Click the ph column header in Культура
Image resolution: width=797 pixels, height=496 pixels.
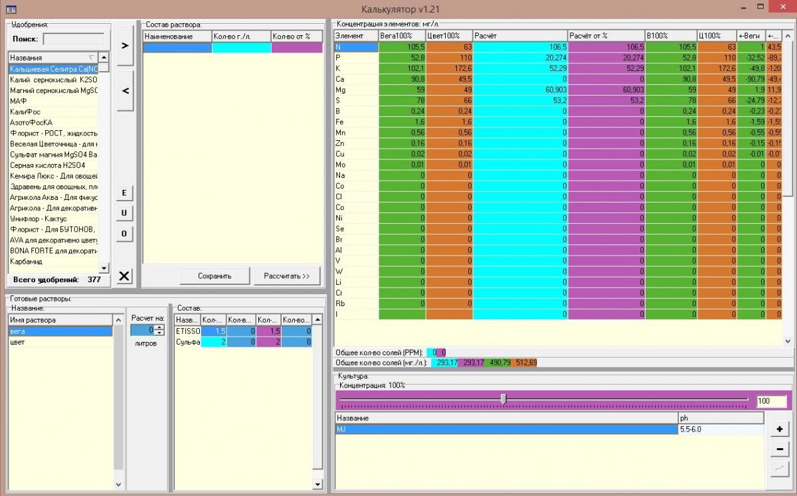click(721, 418)
